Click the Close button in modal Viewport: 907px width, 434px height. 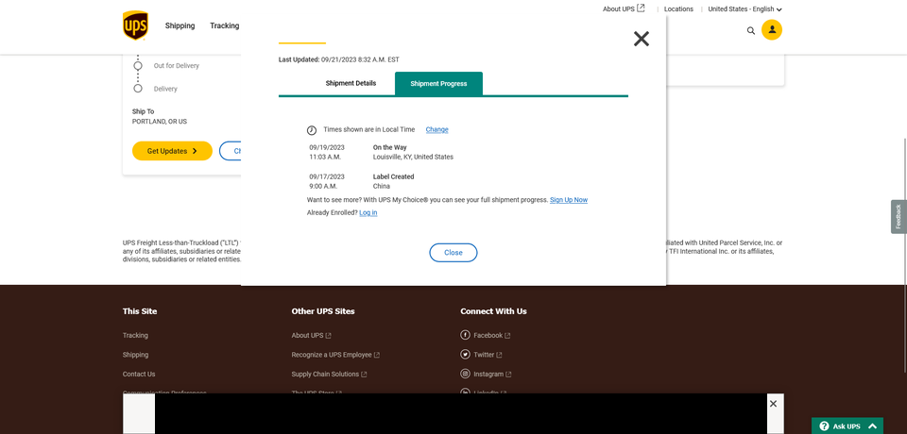(x=453, y=253)
